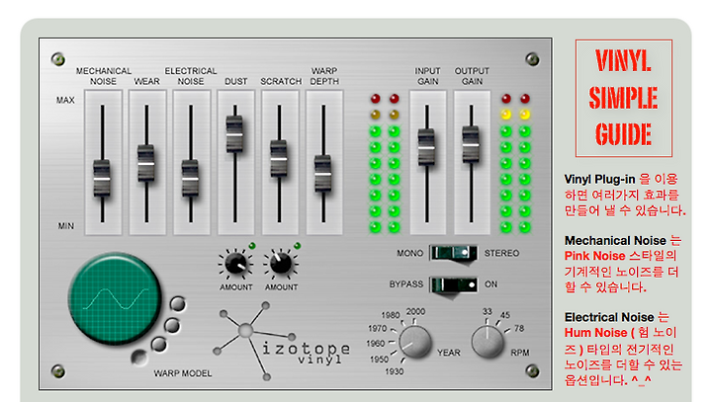Viewport: 712px width, 402px height.
Task: Click the VINYL SIMPLE GUIDE title box
Action: coord(623,98)
